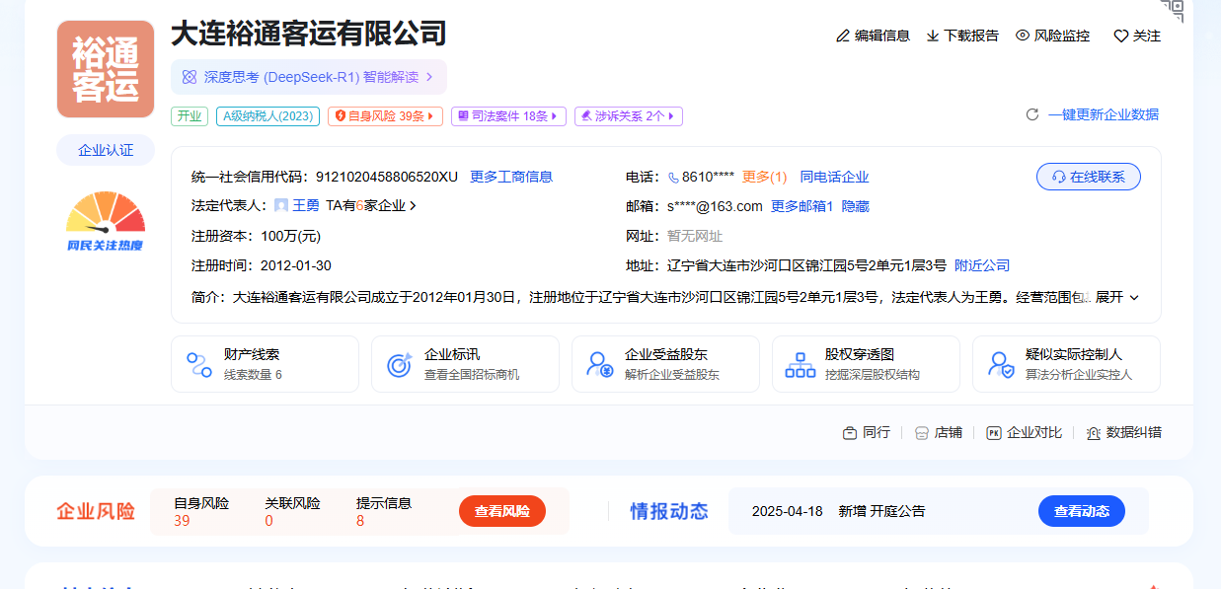Click the 裕通客运 company logo
This screenshot has height=589, width=1221.
(x=106, y=69)
